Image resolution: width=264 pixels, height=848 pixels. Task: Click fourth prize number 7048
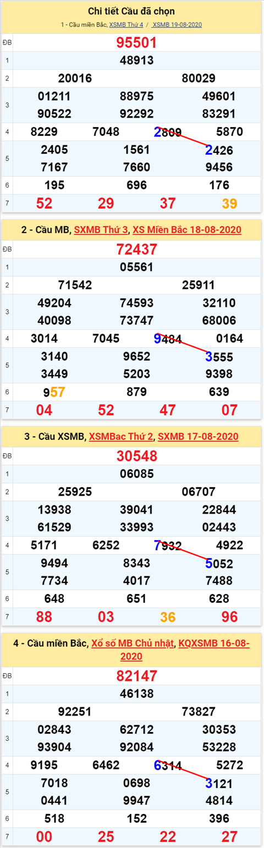106,132
